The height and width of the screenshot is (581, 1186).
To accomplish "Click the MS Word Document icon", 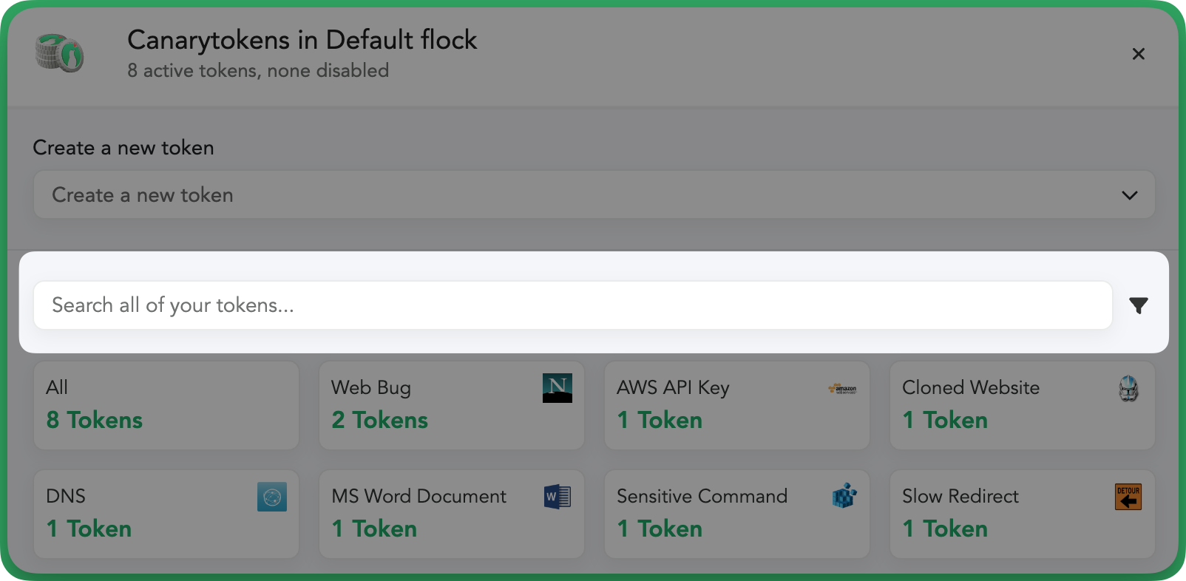I will click(558, 497).
